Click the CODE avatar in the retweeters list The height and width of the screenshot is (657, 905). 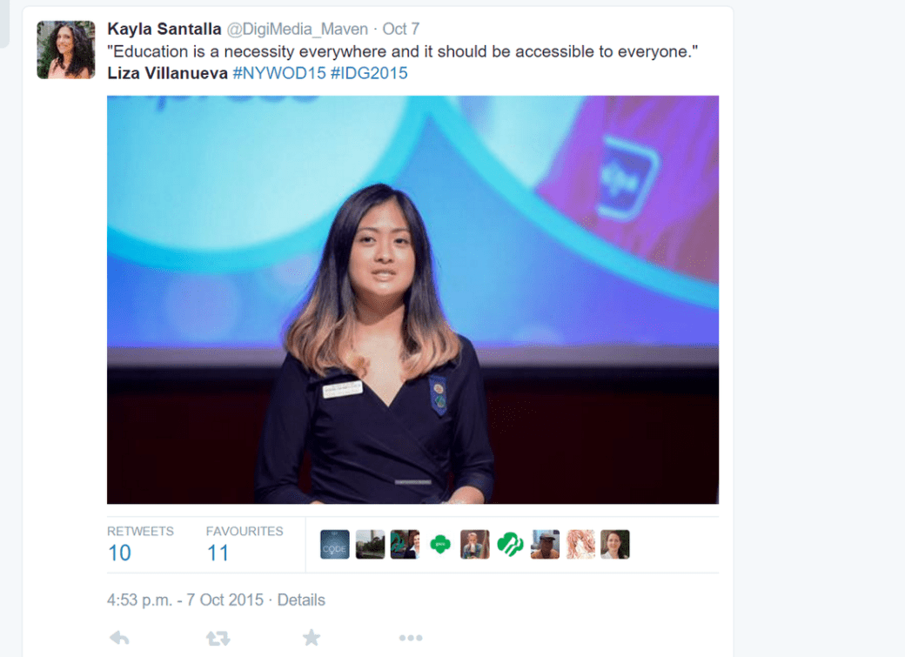point(335,545)
